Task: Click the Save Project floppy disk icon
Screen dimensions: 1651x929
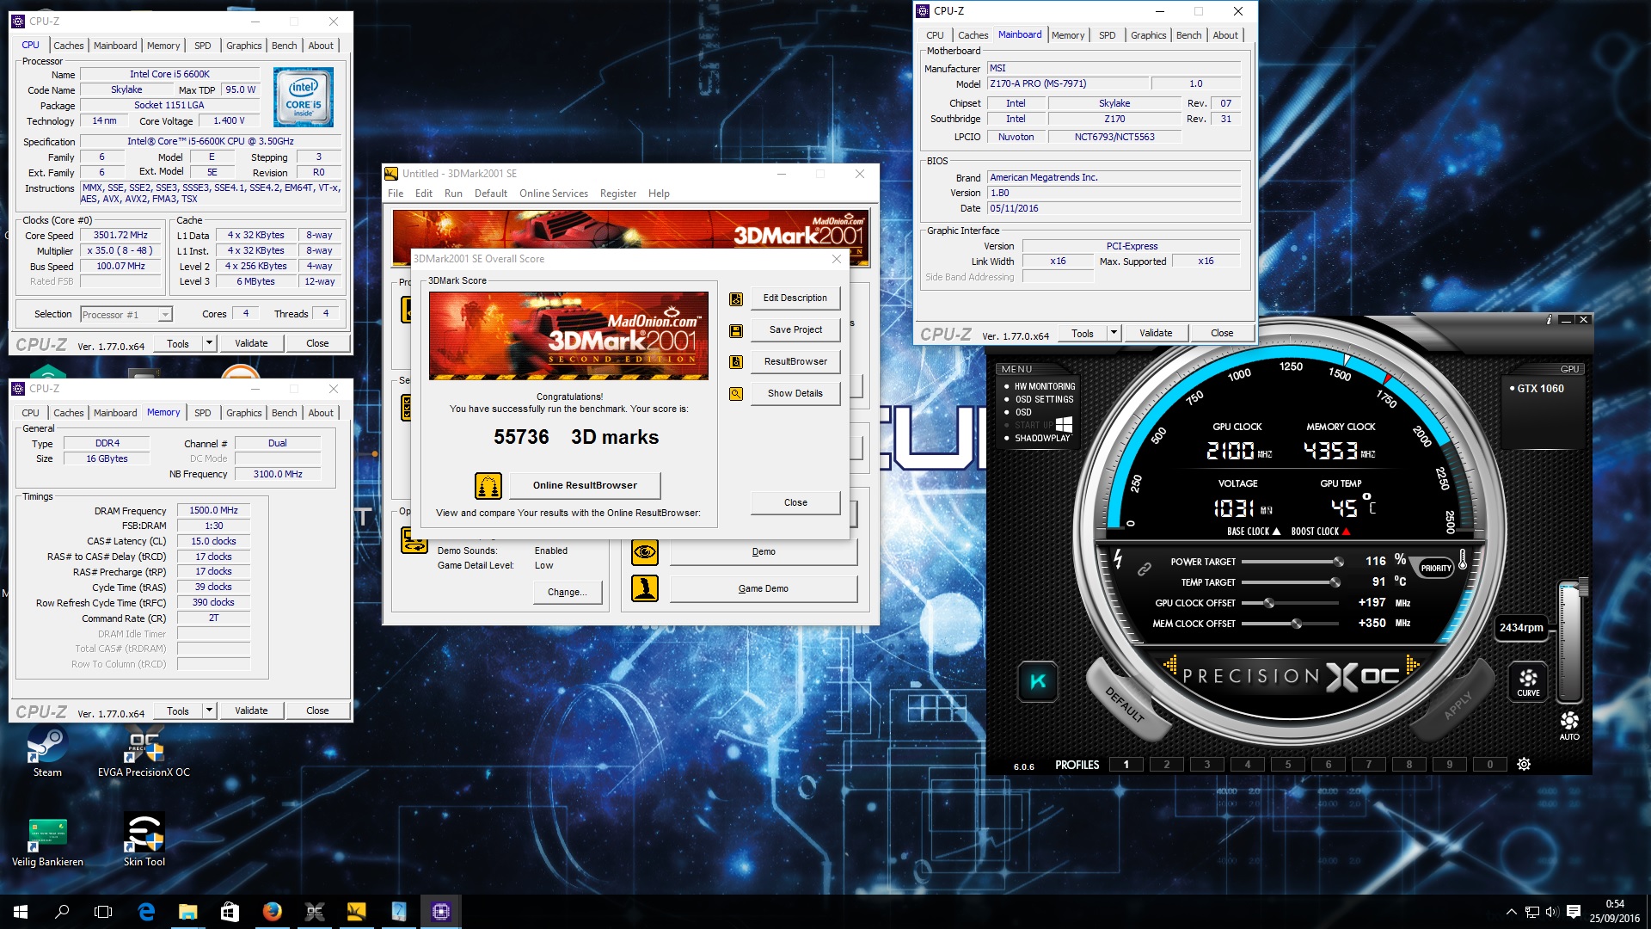Action: pyautogui.click(x=736, y=330)
